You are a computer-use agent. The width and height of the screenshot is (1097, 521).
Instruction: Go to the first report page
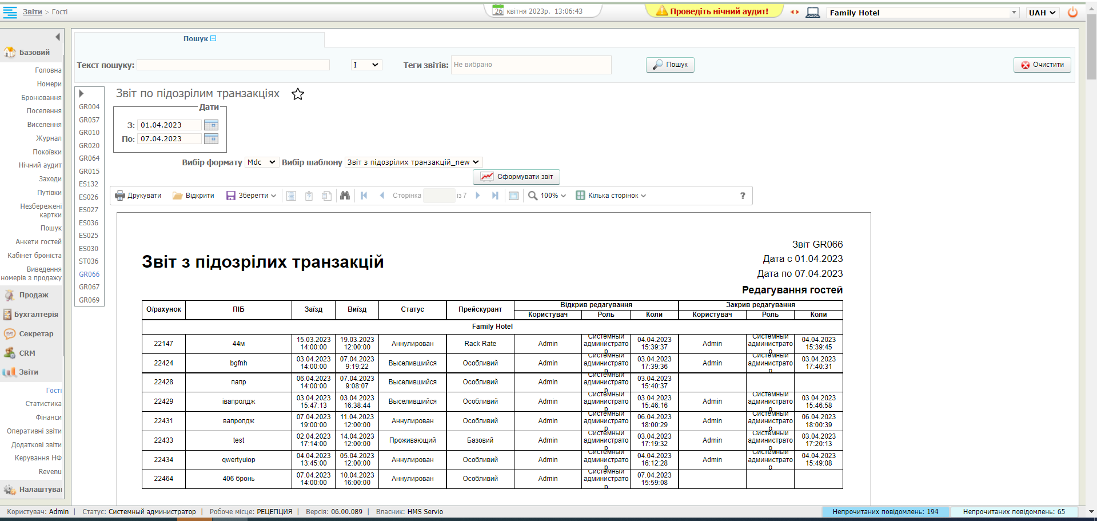364,196
